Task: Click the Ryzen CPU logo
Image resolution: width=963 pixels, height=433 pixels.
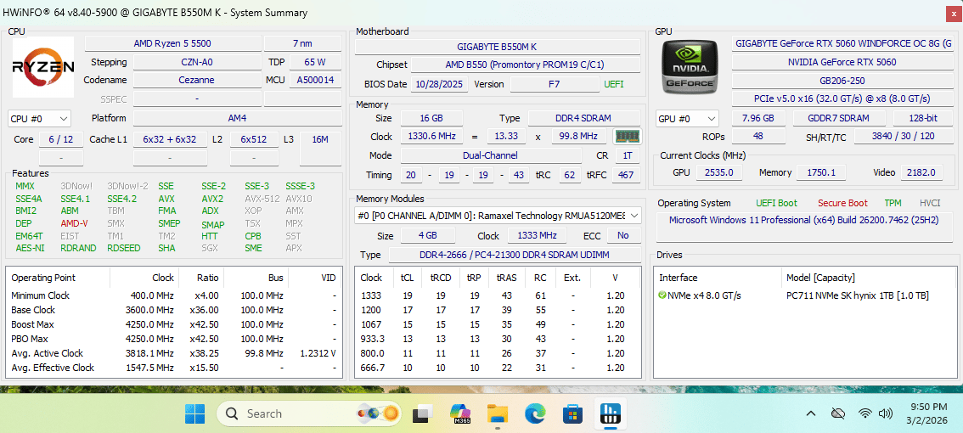Action: (43, 67)
